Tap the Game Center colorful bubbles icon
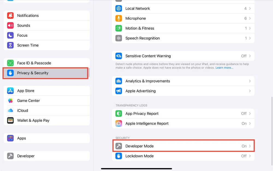Viewport: 273px width, 171px height. (10, 101)
